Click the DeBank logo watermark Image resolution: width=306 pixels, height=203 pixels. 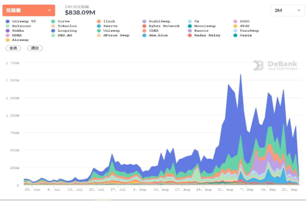(x=276, y=65)
